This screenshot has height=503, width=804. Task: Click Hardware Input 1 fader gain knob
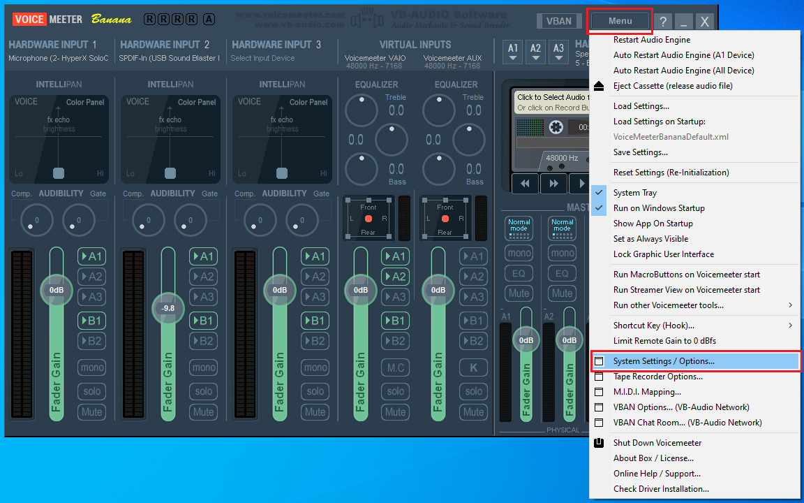click(57, 290)
